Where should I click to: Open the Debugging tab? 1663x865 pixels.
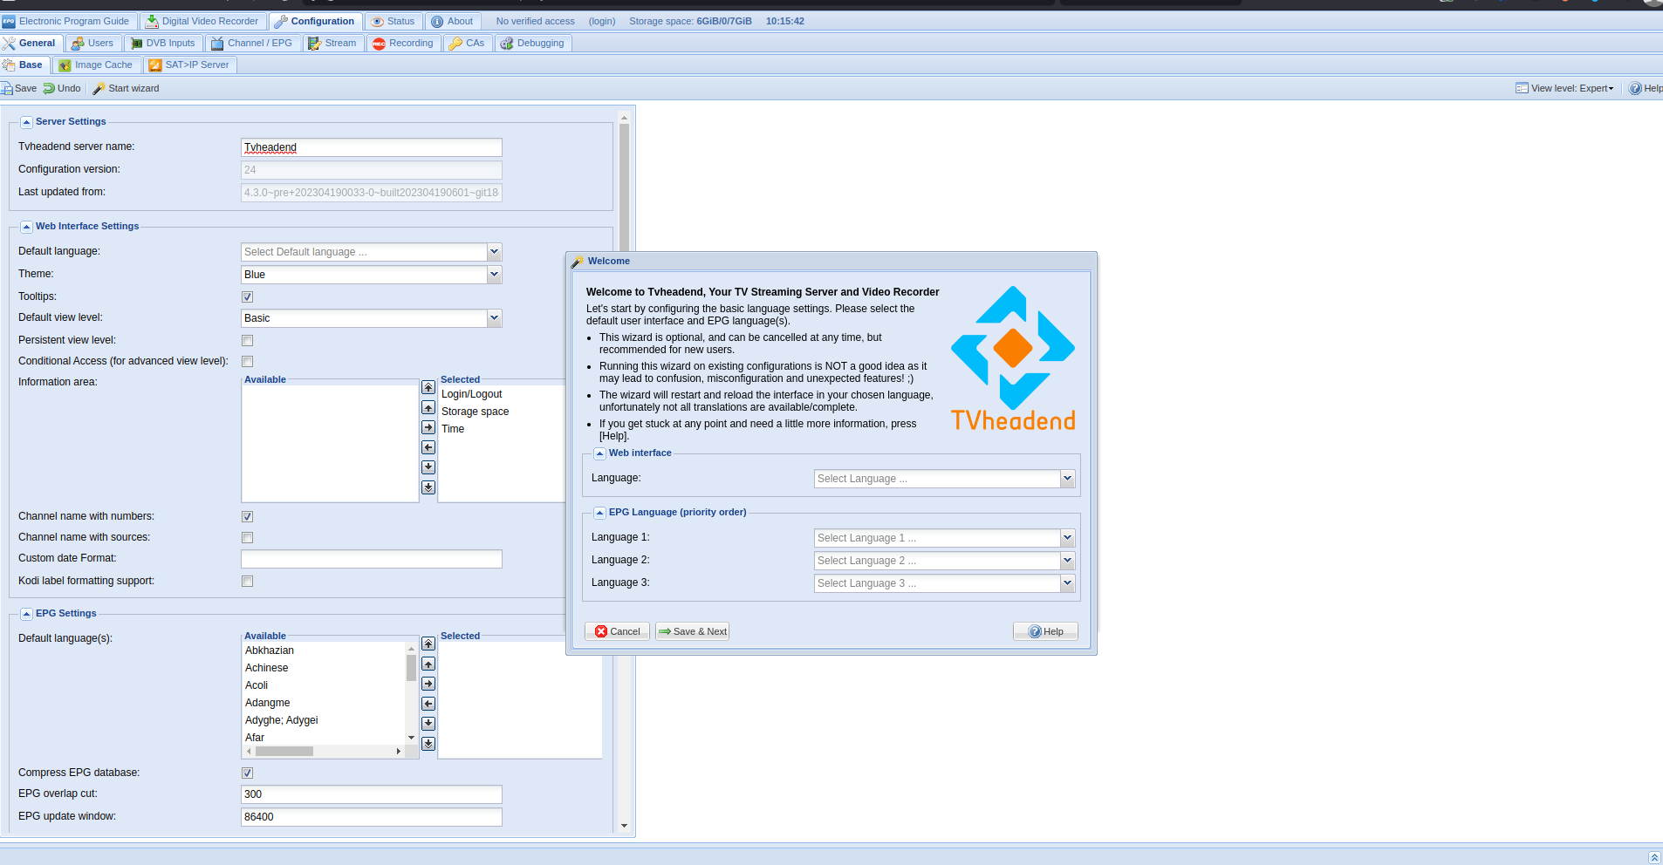(x=533, y=43)
